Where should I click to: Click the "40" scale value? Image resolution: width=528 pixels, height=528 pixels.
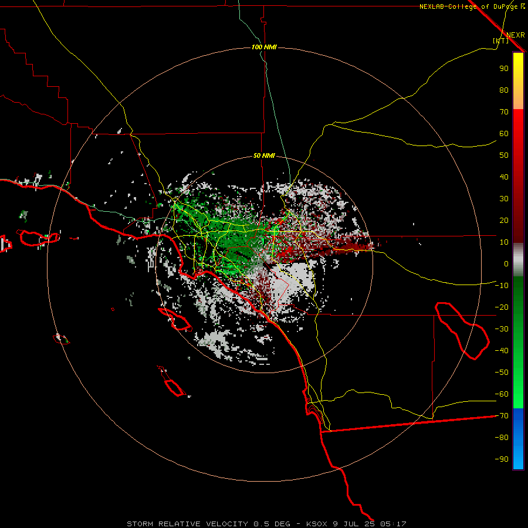coord(504,177)
